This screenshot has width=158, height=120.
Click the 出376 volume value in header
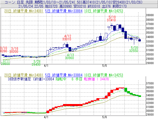[106, 6]
